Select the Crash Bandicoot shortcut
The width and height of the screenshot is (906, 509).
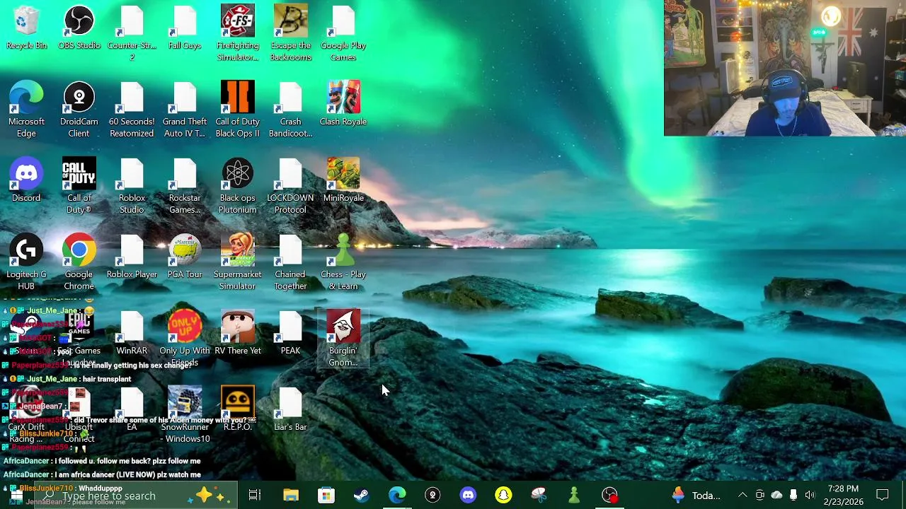point(290,110)
